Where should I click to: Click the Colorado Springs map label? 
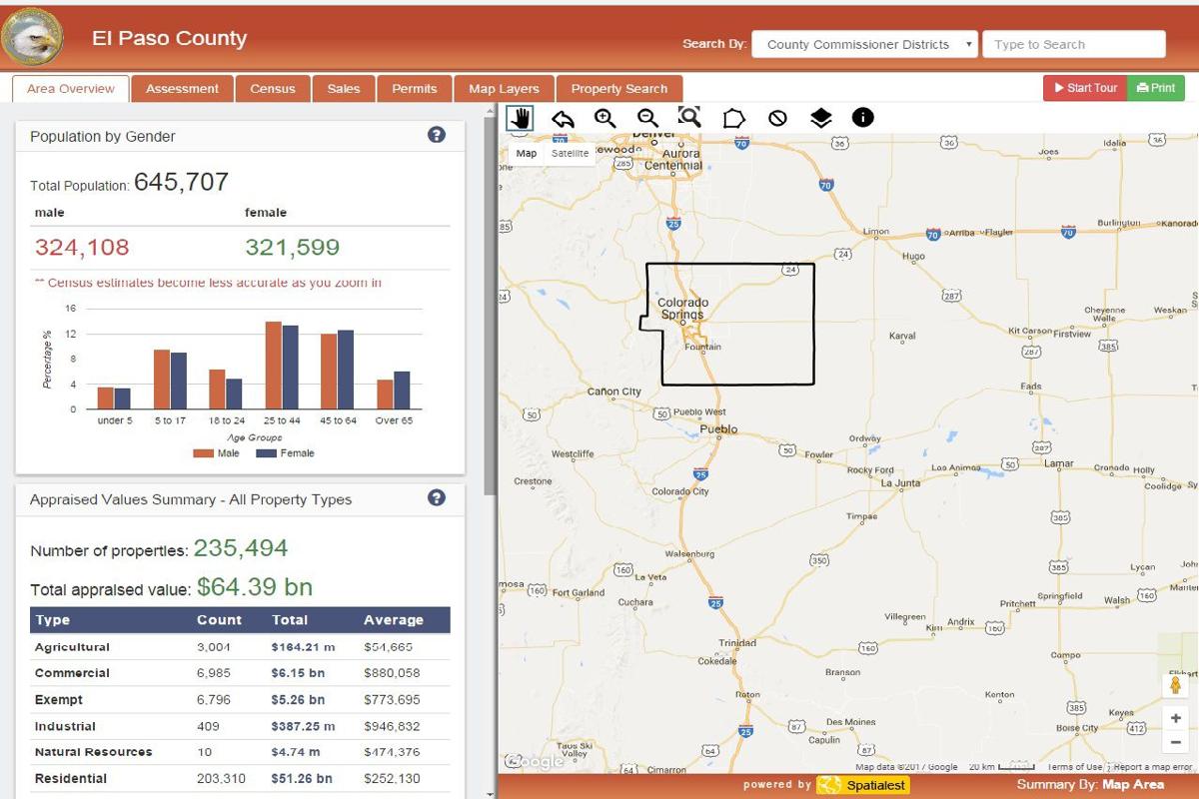click(682, 308)
